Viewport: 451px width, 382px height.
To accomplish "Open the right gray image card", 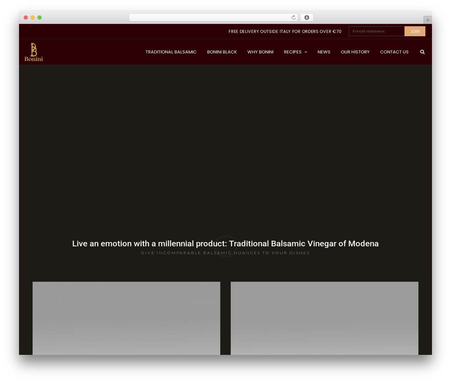I will [x=325, y=318].
